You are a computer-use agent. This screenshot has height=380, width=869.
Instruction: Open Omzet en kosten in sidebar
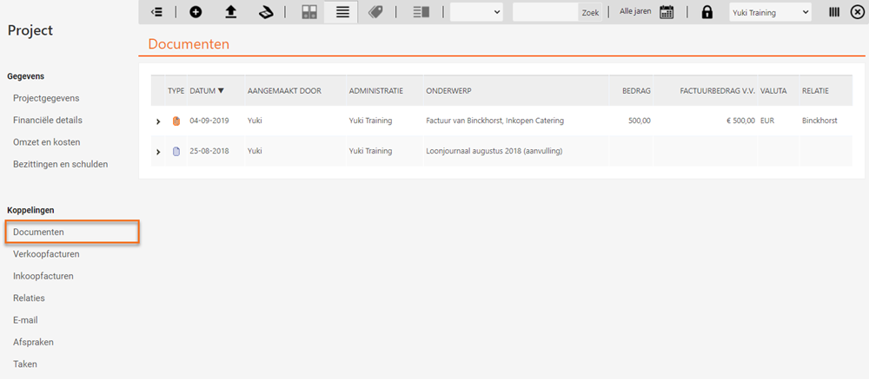coord(47,142)
